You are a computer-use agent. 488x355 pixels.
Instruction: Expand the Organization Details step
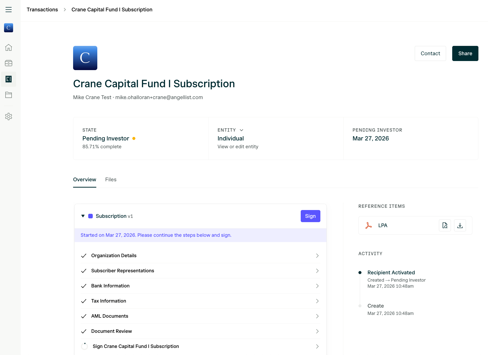pos(317,256)
